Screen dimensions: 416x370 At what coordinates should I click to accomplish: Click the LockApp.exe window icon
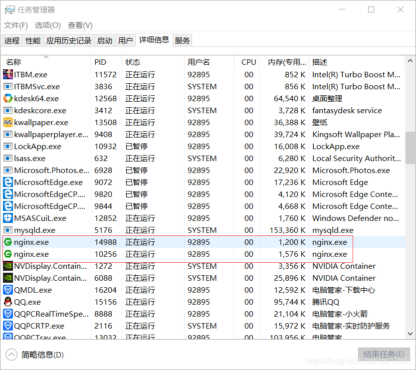tap(7, 147)
